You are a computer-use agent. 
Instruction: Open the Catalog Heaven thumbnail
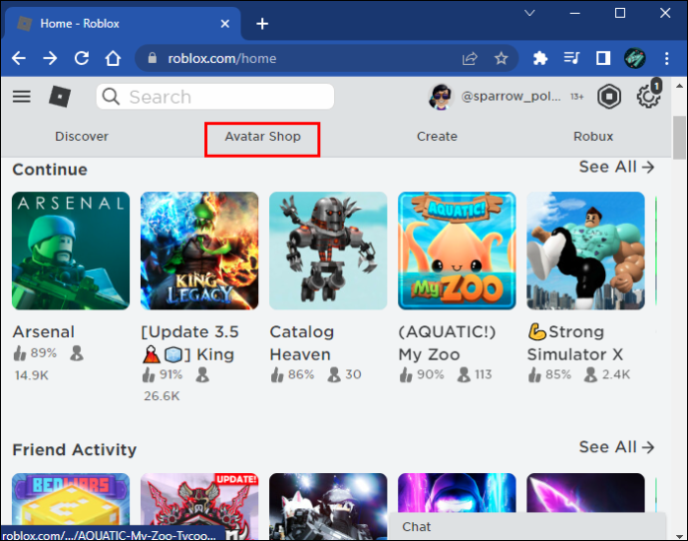click(328, 251)
